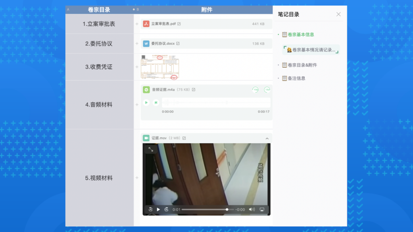
Task: Click the green audio file icon for 音频证据.m4a
Action: point(146,90)
